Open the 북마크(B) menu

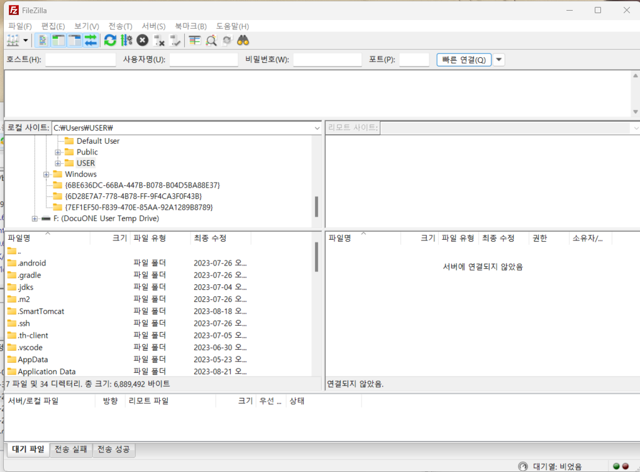coord(190,26)
